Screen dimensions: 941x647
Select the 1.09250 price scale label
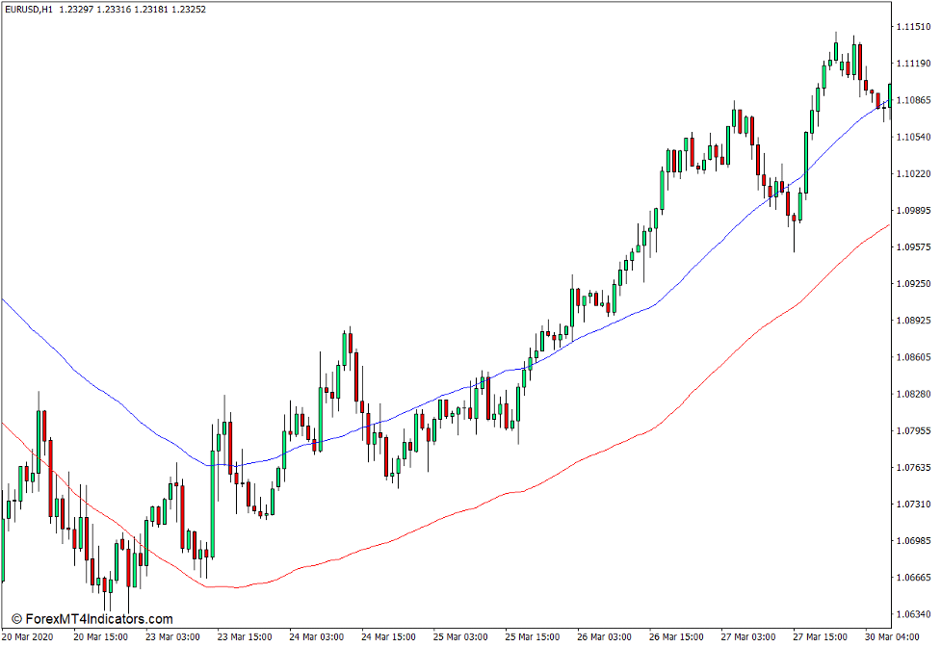[x=915, y=284]
